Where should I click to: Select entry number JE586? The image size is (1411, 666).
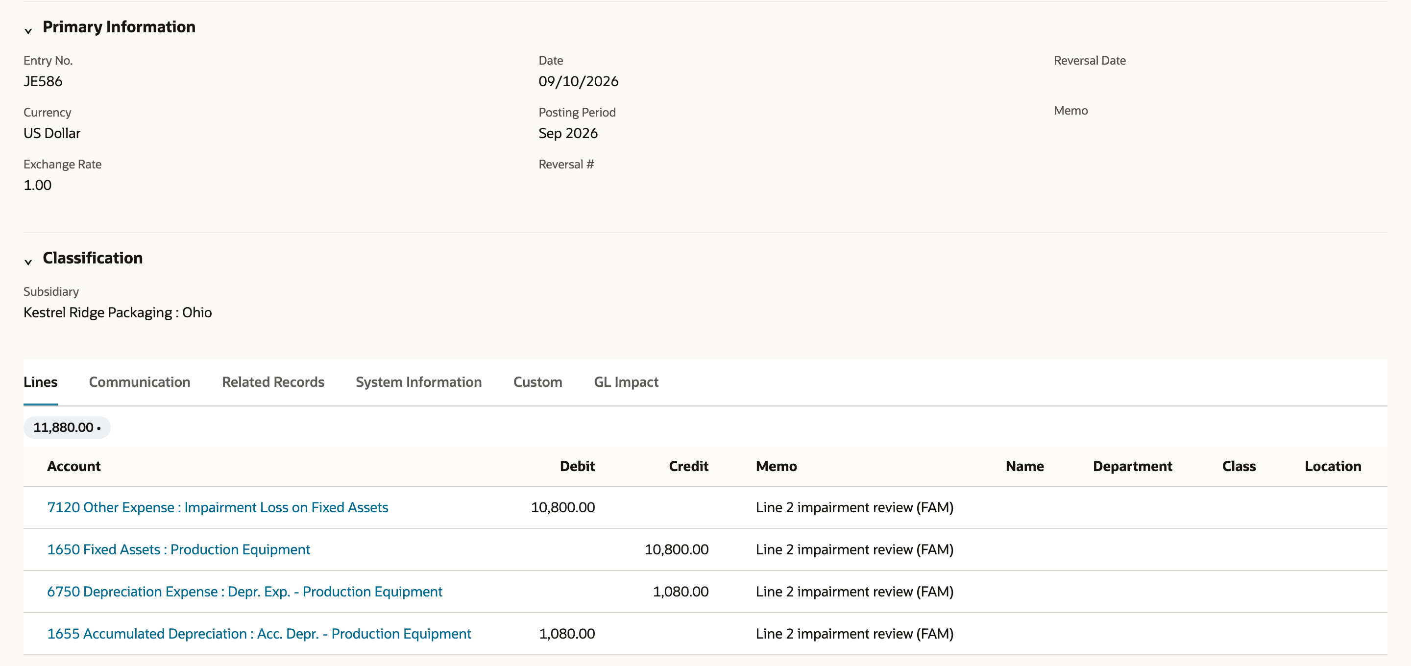pyautogui.click(x=43, y=81)
